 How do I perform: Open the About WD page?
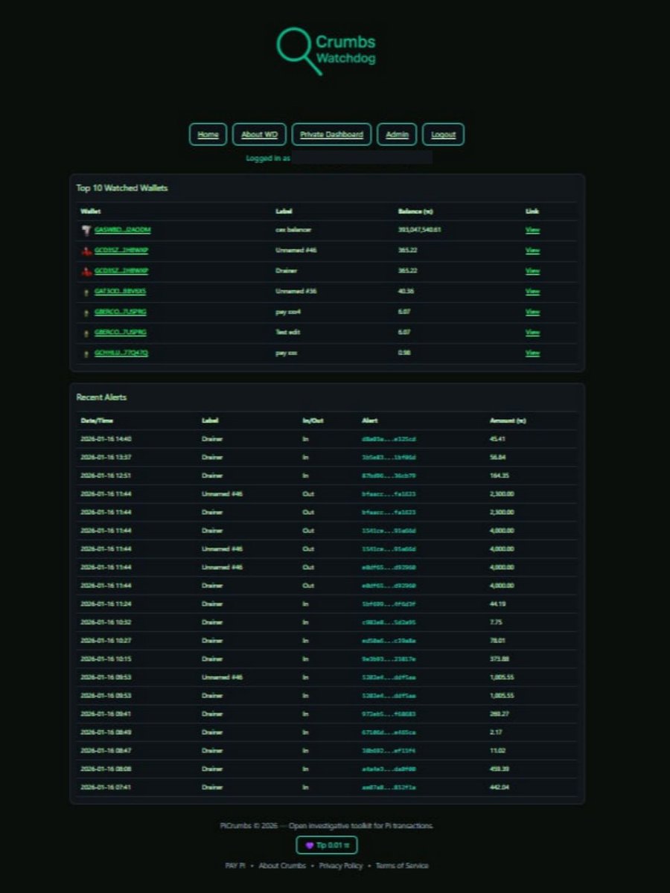[x=259, y=135]
